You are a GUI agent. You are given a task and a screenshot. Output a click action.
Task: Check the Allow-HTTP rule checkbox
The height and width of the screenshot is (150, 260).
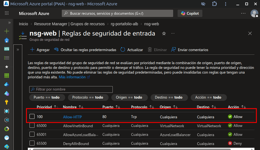click(x=32, y=117)
